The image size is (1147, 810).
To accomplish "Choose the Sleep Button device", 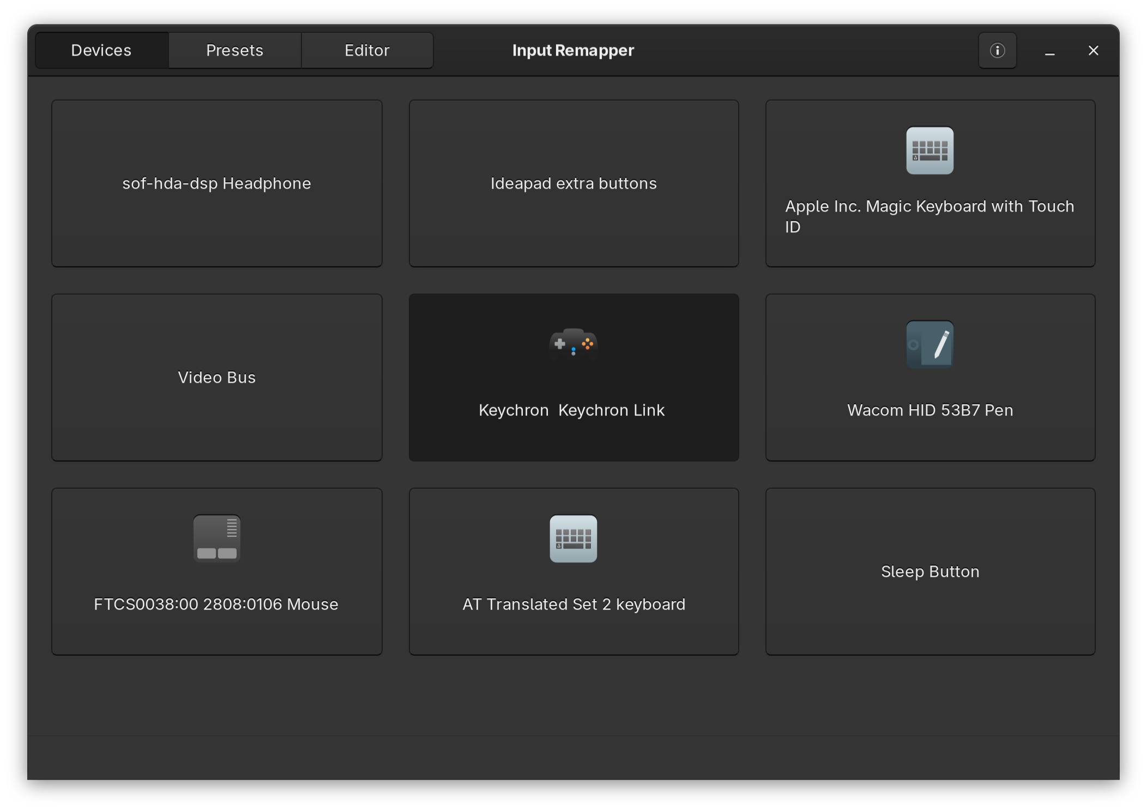I will (x=929, y=571).
